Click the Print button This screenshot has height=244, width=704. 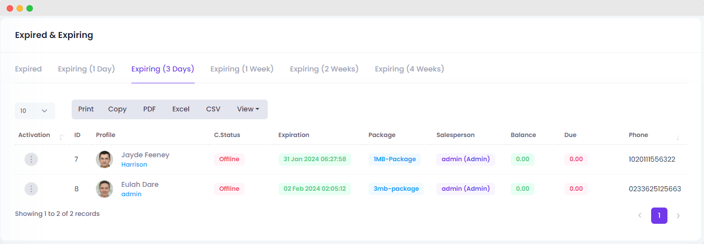(x=86, y=109)
